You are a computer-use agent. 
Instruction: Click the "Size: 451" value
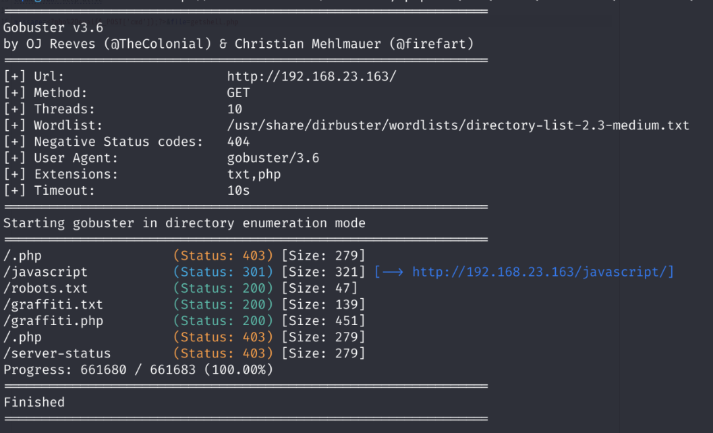click(x=323, y=321)
